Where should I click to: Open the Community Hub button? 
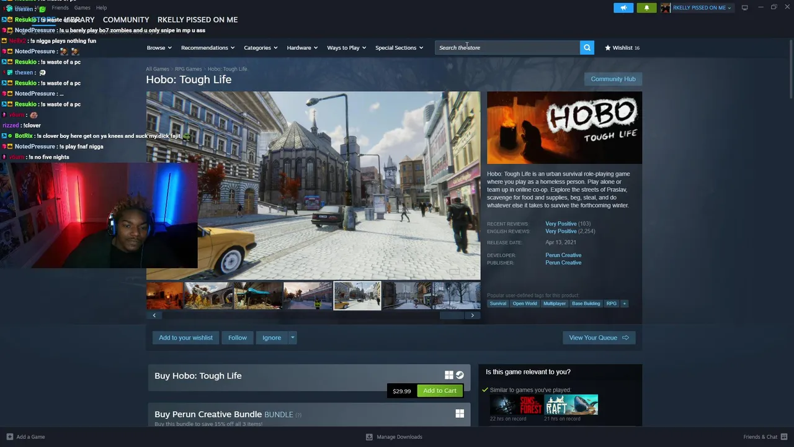613,79
